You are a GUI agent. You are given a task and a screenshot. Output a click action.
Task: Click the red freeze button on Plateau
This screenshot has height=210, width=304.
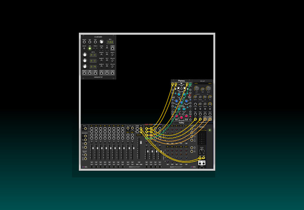click(x=189, y=95)
